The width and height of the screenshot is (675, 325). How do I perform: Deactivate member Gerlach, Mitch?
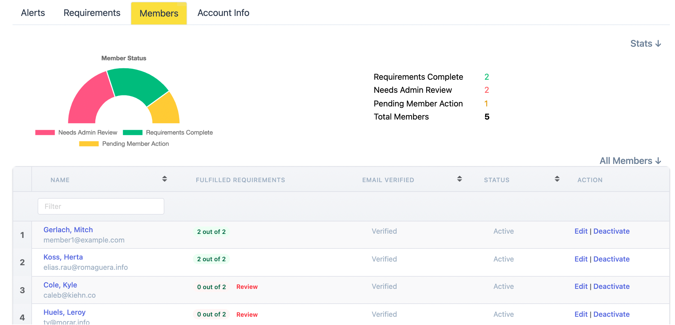[611, 231]
